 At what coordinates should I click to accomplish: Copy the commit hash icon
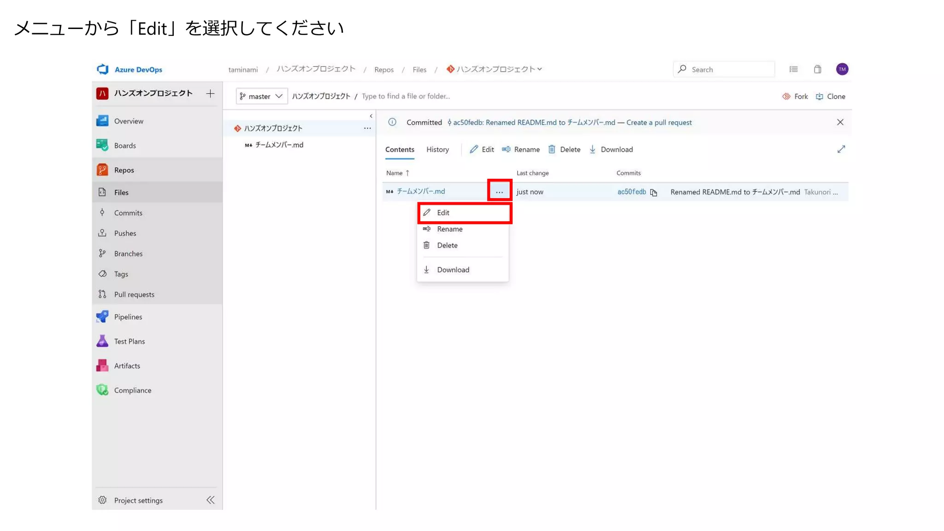[654, 192]
